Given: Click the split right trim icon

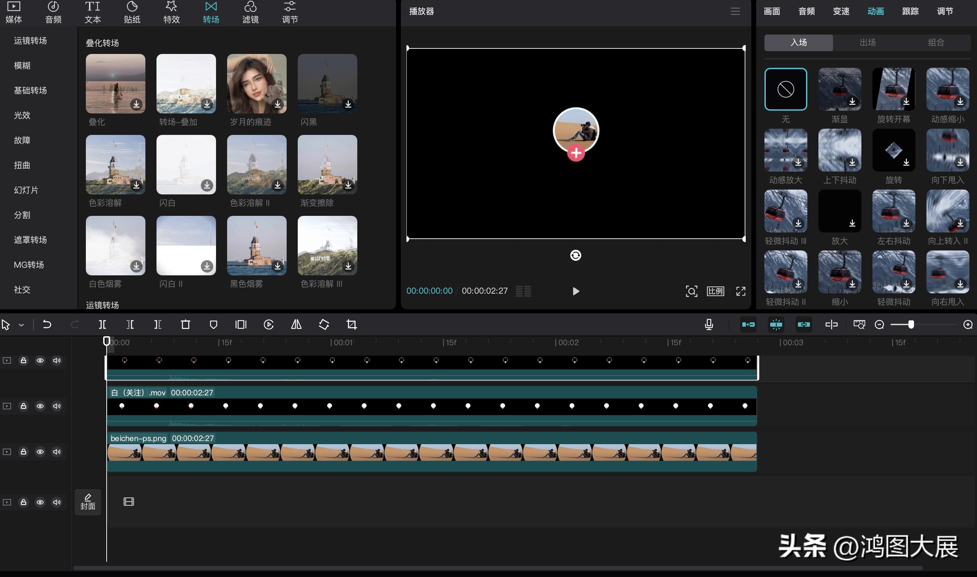Looking at the screenshot, I should [158, 324].
